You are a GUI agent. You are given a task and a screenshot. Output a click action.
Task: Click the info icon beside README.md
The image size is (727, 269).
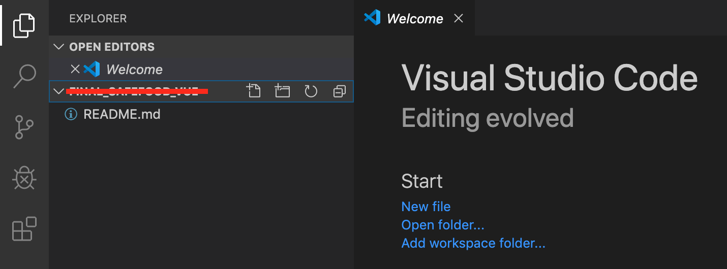click(x=71, y=114)
